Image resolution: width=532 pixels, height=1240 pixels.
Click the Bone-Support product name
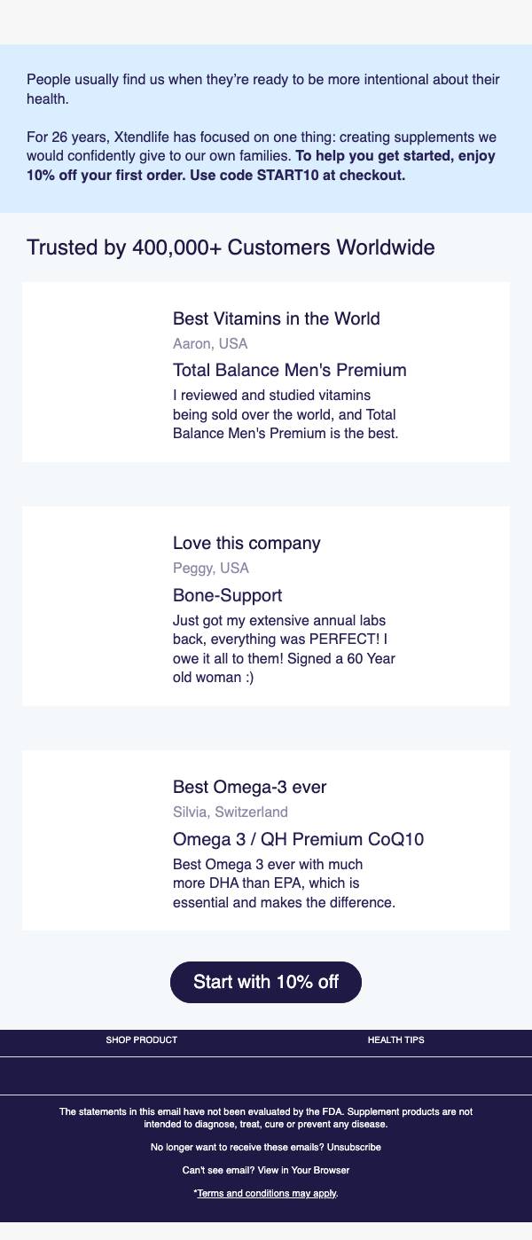point(228,594)
